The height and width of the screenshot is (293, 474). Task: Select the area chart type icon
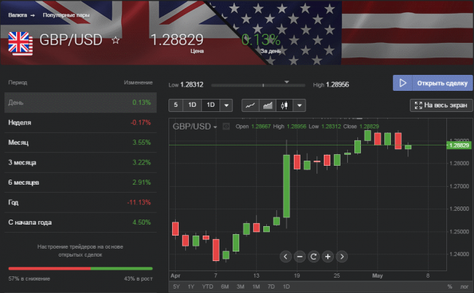[x=268, y=105]
